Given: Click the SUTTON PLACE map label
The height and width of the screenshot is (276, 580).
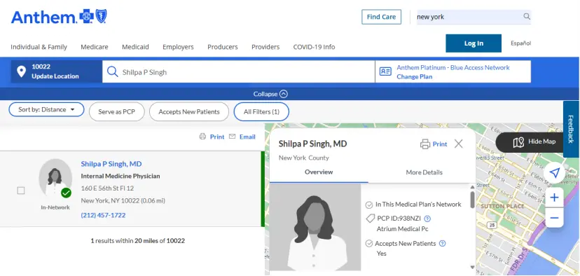Looking at the screenshot, I should [x=502, y=206].
